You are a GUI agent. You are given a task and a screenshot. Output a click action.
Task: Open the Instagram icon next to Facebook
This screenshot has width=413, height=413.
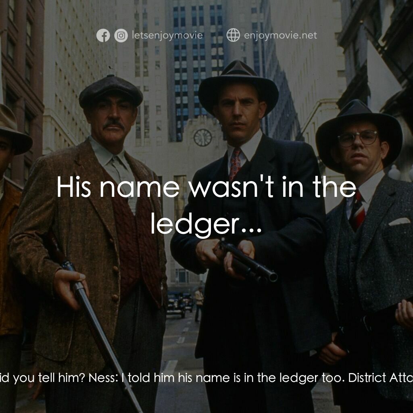pyautogui.click(x=121, y=35)
